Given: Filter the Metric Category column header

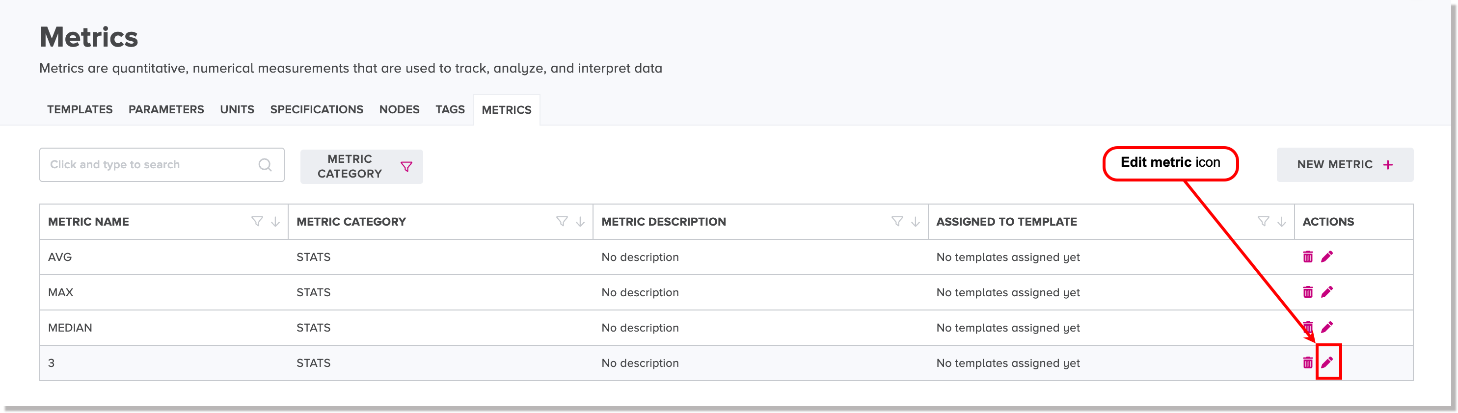Looking at the screenshot, I should point(562,221).
